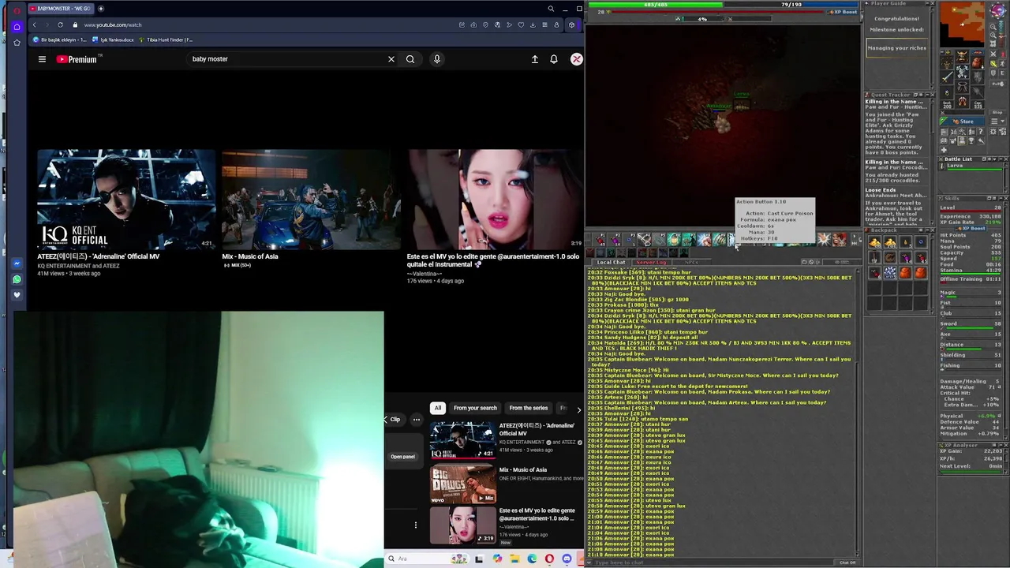Open WhatsApp in Opera sidebar
1010x568 pixels.
17,279
